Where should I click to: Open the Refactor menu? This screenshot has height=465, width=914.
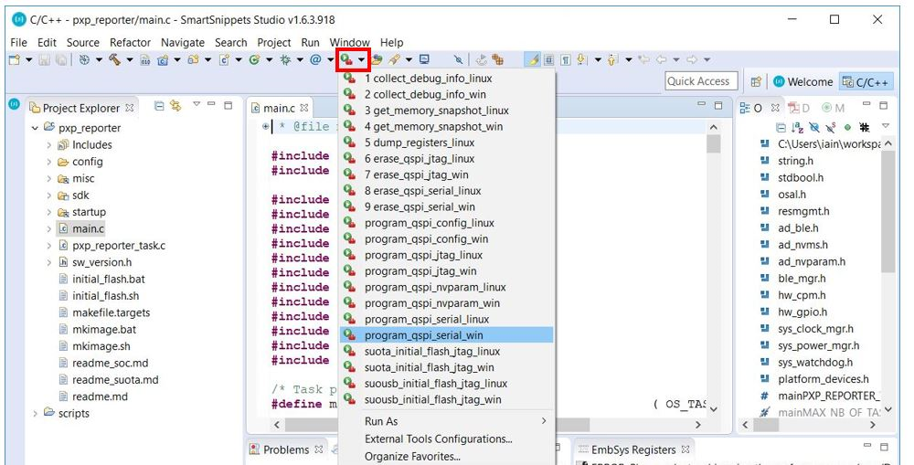pos(130,43)
